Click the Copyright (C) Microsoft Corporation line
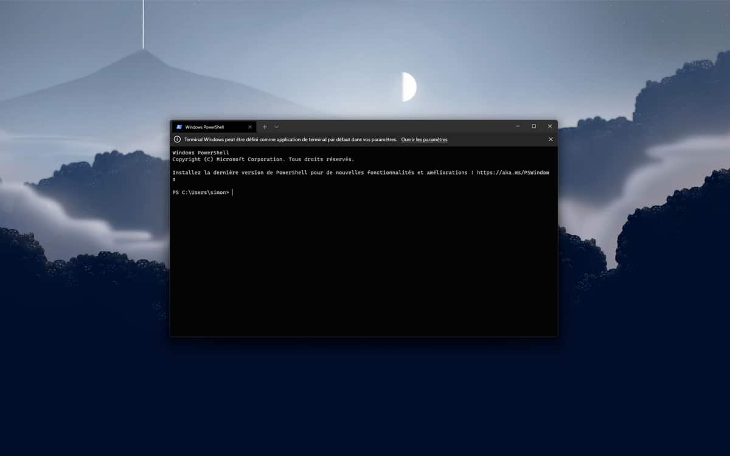Screen dimensions: 730x456 tap(263, 159)
